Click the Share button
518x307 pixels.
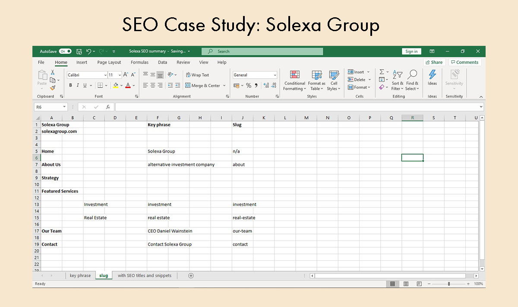pyautogui.click(x=433, y=62)
